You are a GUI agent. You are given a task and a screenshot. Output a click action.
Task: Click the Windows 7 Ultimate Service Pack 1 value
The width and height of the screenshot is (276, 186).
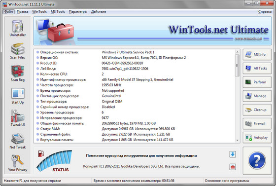tap(128, 52)
